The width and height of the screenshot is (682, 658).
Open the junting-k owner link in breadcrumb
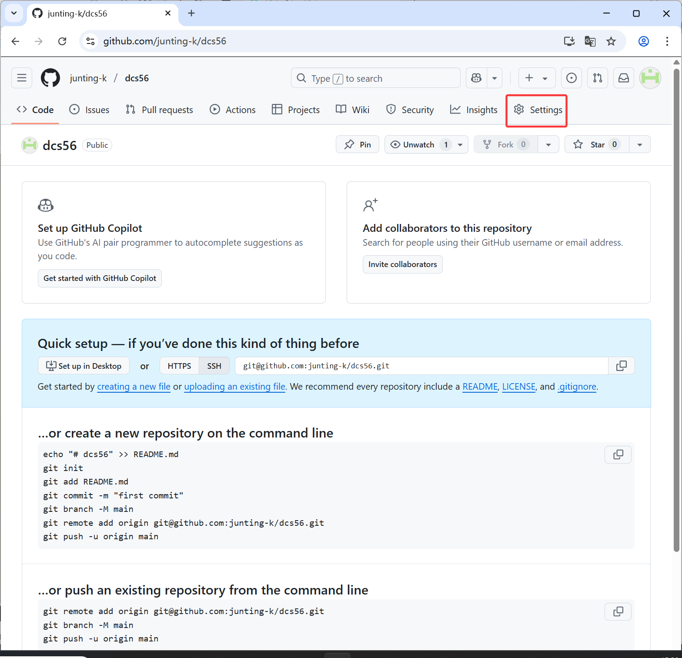pos(88,78)
